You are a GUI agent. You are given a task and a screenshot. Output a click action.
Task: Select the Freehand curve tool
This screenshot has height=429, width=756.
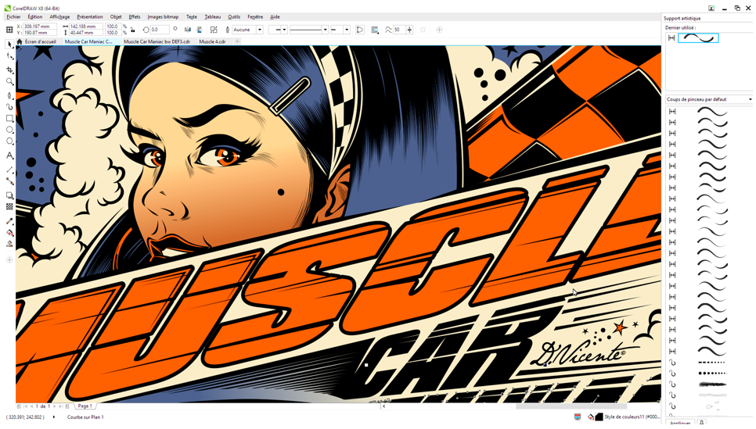(9, 95)
